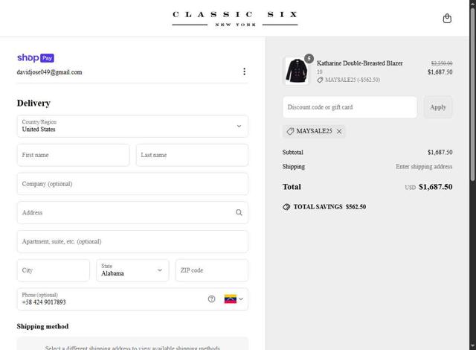This screenshot has height=350, width=476.
Task: Click the phone help question mark icon
Action: pyautogui.click(x=211, y=299)
